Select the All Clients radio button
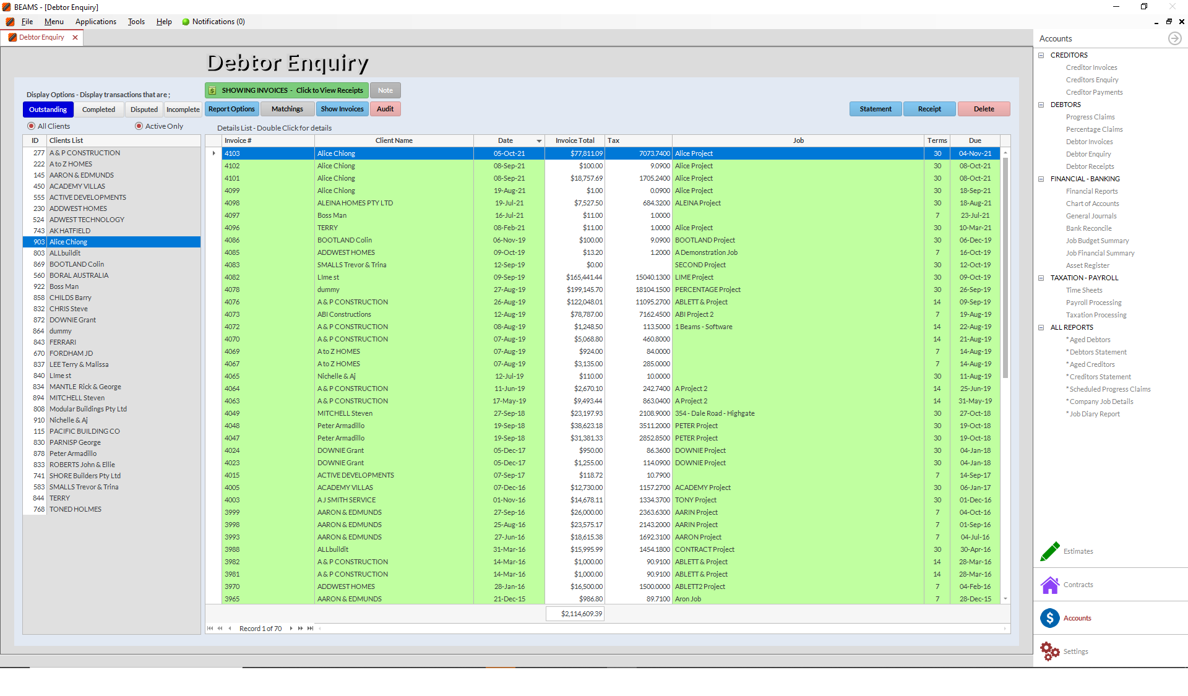 [x=31, y=126]
